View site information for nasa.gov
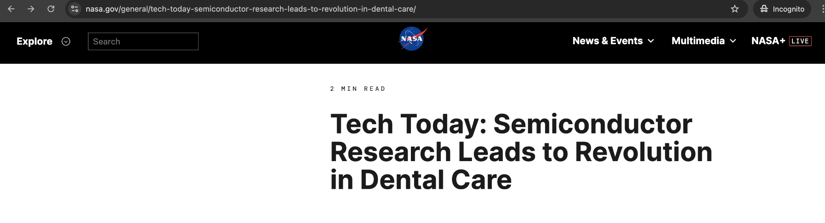 click(x=75, y=9)
